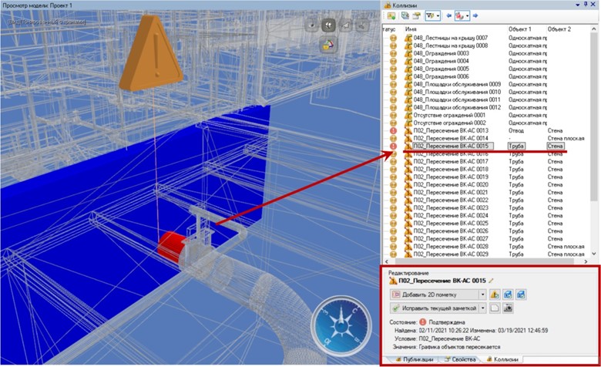Click status icon of П02_Пересечение ВК-АС 0015
Screen dimensions: 601x367
pyautogui.click(x=394, y=145)
